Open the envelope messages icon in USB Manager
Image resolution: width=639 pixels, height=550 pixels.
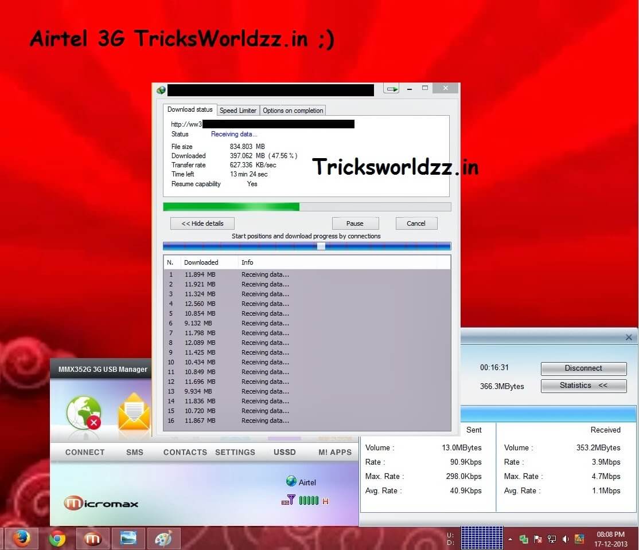tap(134, 411)
